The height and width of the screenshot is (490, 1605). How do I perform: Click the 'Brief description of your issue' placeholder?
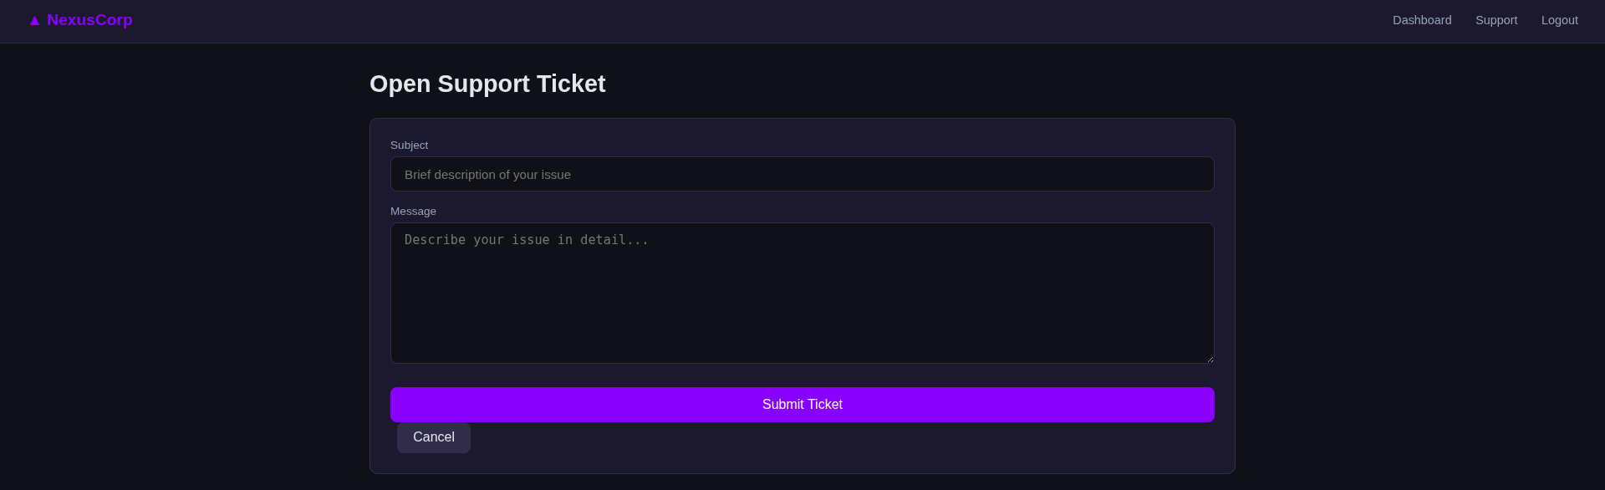click(487, 174)
